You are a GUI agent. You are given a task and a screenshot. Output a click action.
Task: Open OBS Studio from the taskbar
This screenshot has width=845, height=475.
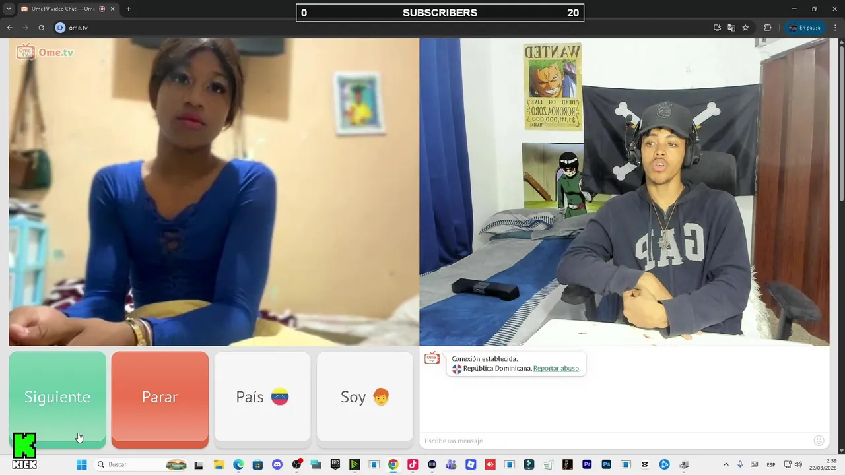(296, 464)
